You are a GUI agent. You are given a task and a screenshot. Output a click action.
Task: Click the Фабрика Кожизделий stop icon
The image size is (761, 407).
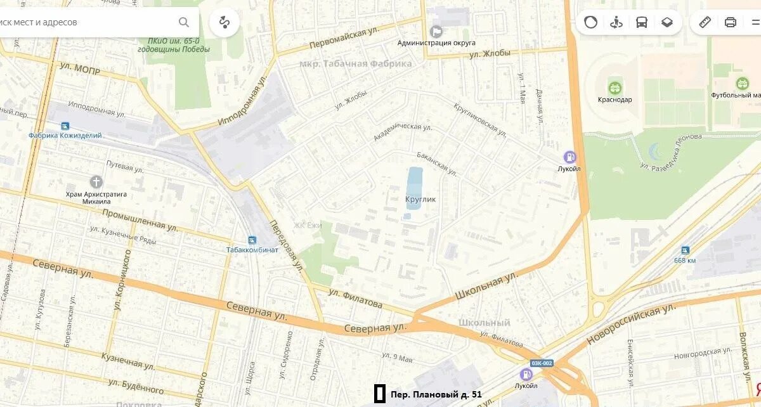pos(65,125)
